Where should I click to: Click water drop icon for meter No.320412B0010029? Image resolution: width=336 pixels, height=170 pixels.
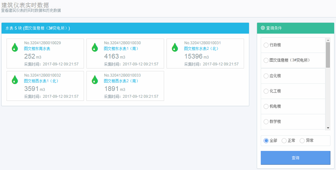click(x=15, y=47)
